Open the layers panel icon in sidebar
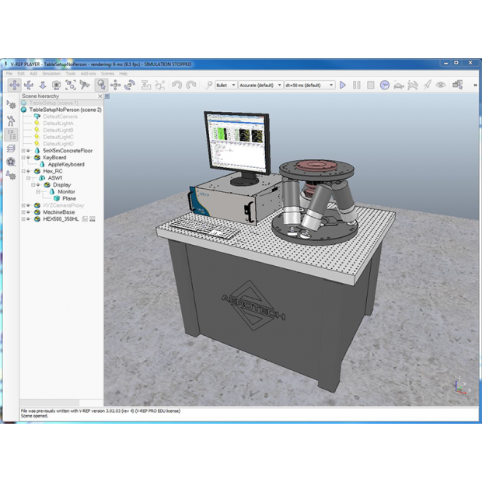Image resolution: width=482 pixels, height=482 pixels. [11, 148]
